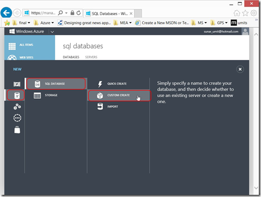The height and width of the screenshot is (197, 261).
Task: Click the search magnifier in address bar
Action: pos(61,13)
